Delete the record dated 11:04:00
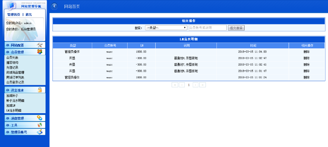This screenshot has height=147, width=328. pyautogui.click(x=306, y=52)
